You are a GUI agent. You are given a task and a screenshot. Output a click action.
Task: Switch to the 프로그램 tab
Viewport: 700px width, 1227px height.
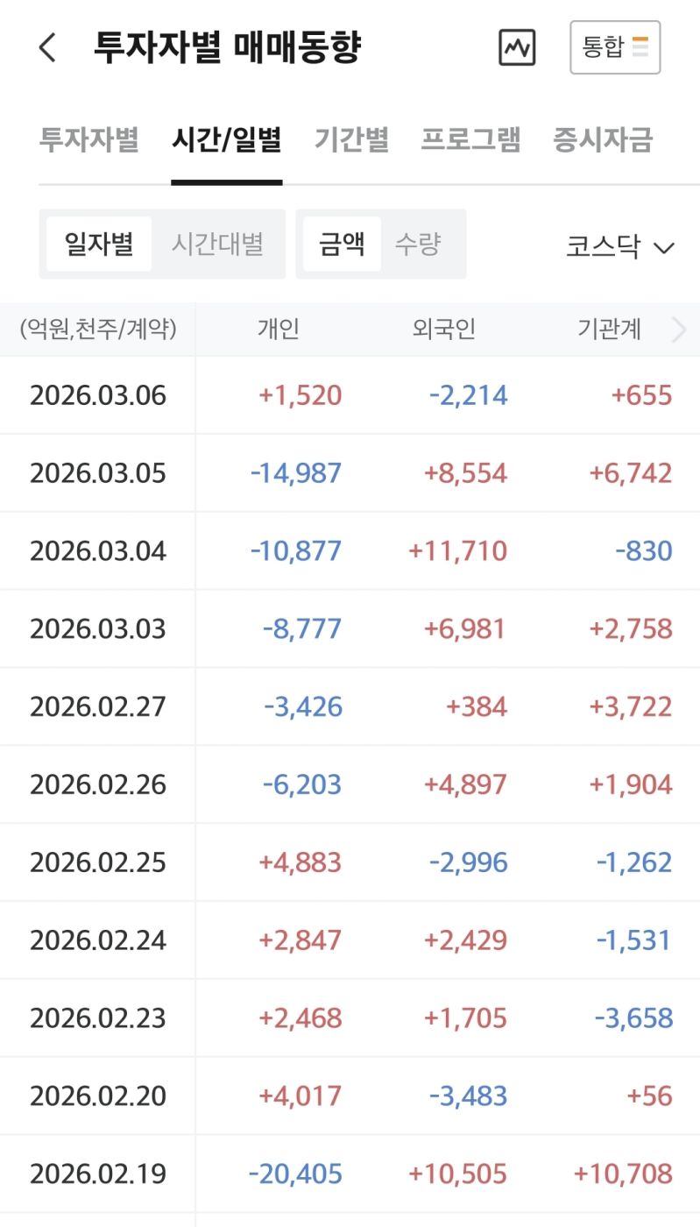coord(470,140)
